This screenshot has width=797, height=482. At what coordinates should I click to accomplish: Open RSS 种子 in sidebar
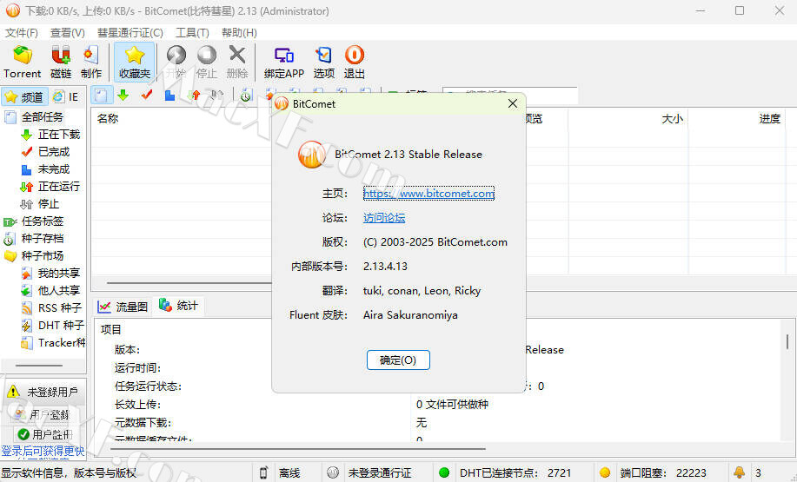tap(60, 307)
